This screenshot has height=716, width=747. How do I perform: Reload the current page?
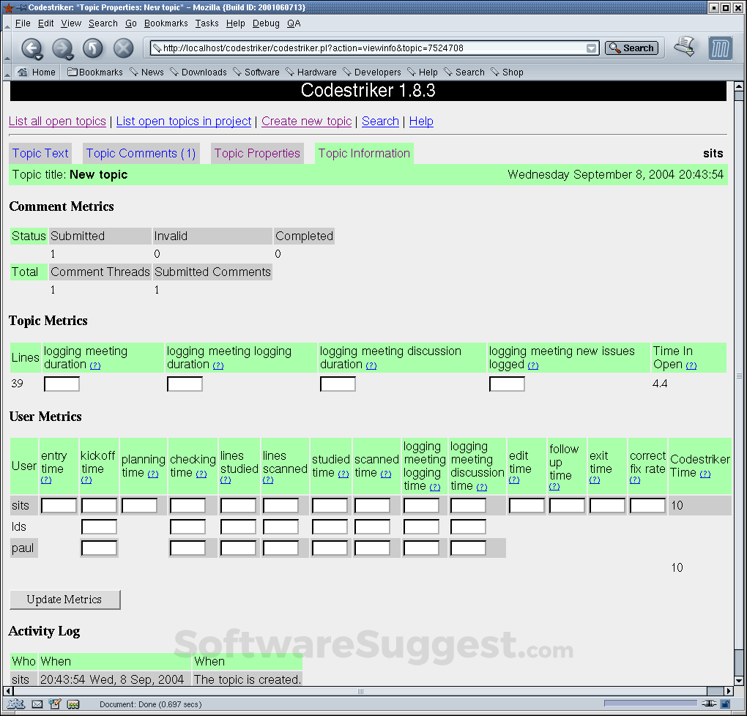point(93,48)
